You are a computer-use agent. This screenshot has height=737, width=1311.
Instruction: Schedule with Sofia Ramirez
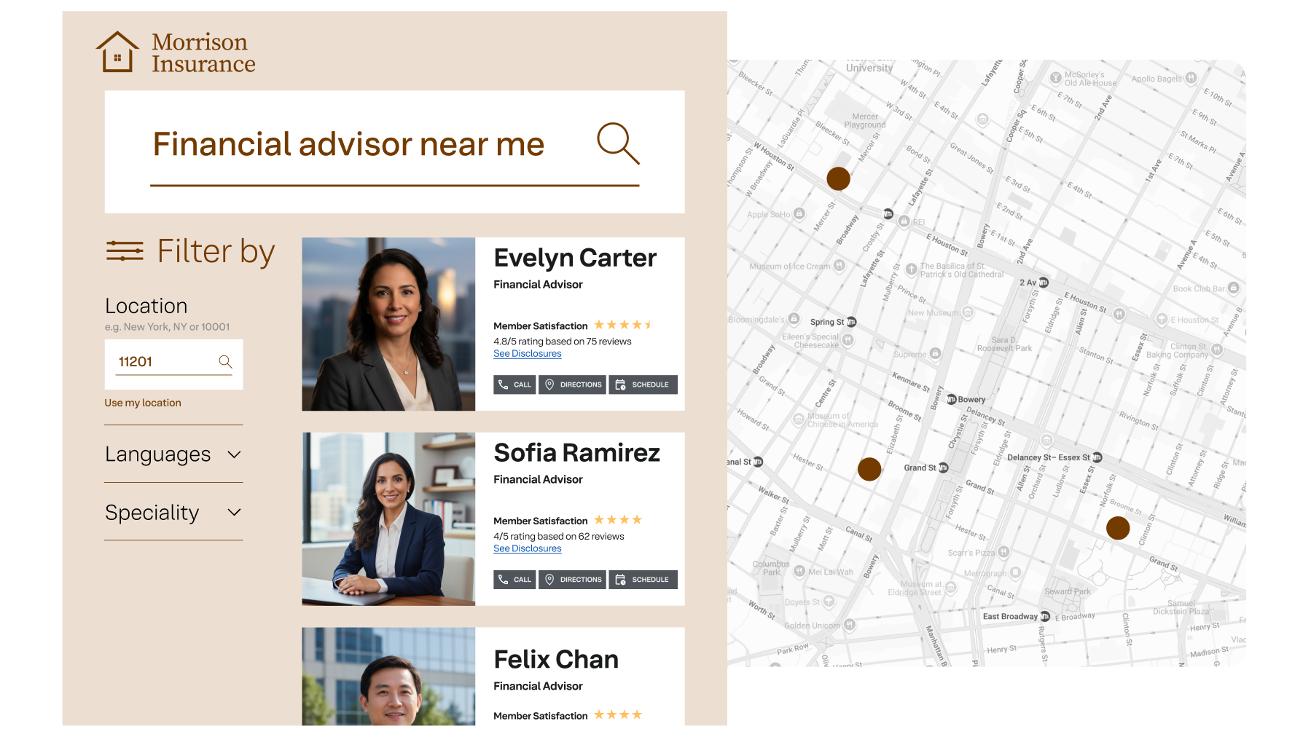(x=643, y=580)
